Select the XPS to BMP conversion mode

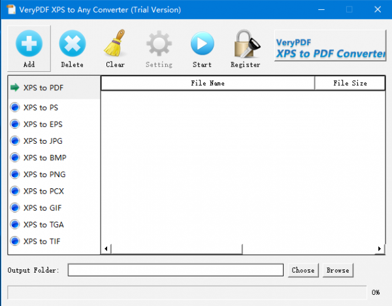(54, 158)
